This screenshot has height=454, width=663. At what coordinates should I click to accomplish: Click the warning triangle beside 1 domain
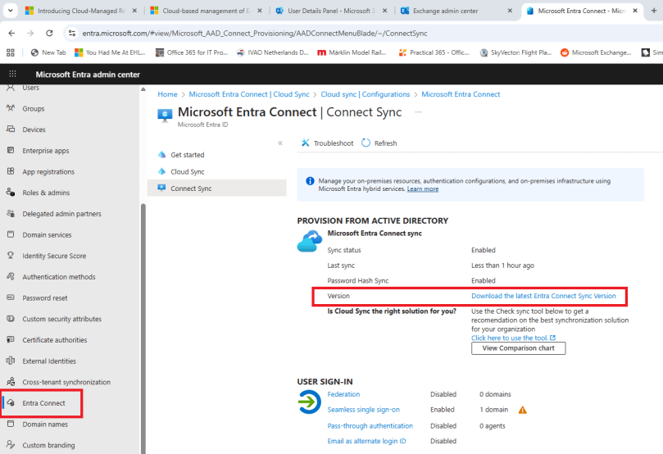[x=522, y=410]
